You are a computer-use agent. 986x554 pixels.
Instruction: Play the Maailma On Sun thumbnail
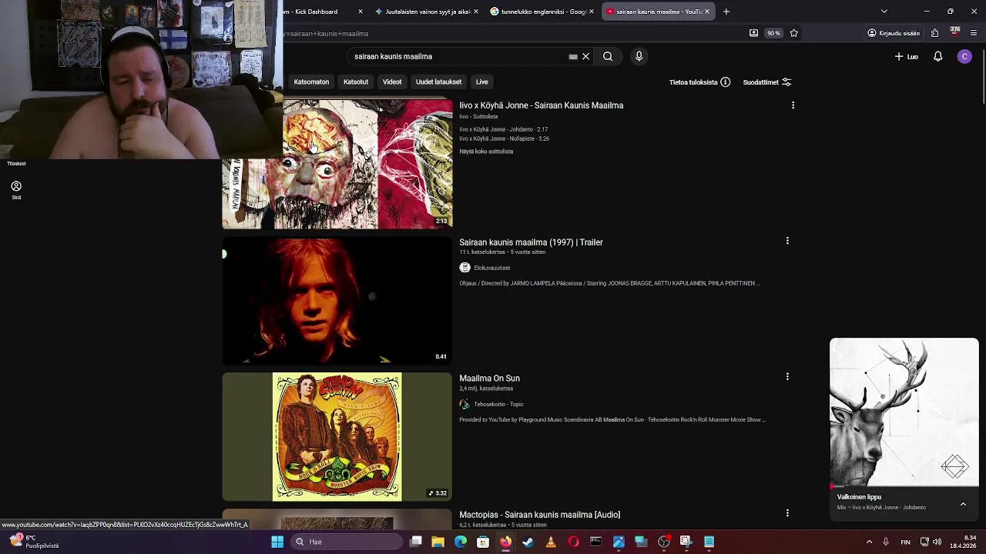[x=337, y=436]
